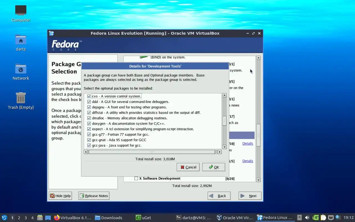
Task: Uncheck the dejagnu package checkbox
Action: 89,107
